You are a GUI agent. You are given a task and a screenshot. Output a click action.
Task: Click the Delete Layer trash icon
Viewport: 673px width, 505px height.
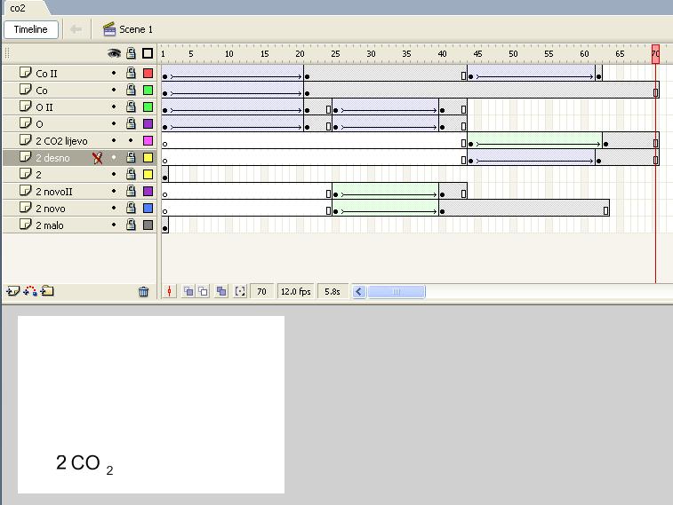144,291
